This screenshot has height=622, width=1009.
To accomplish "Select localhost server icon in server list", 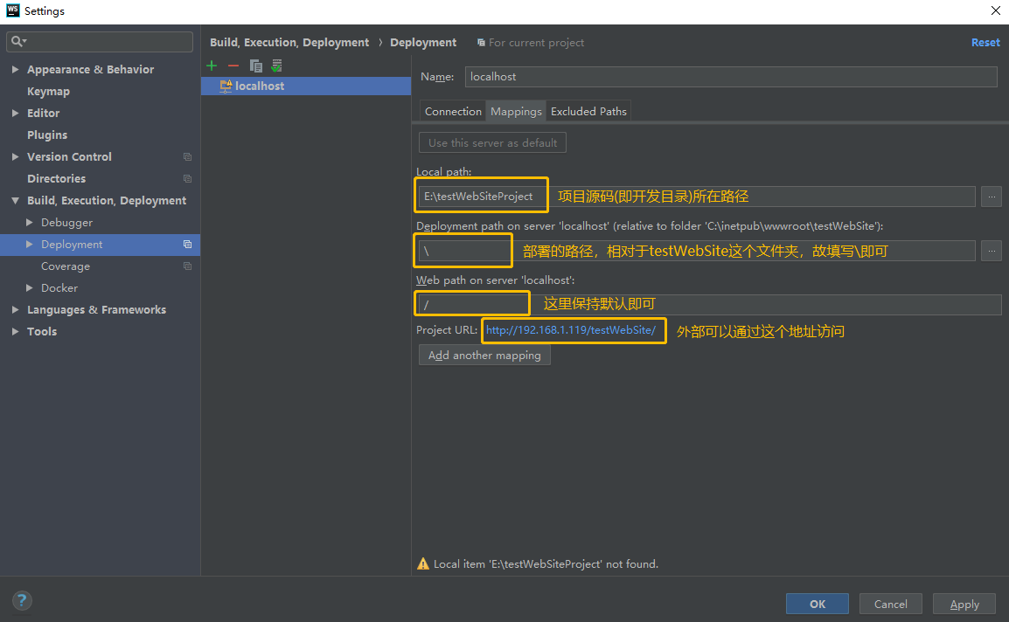I will [226, 86].
